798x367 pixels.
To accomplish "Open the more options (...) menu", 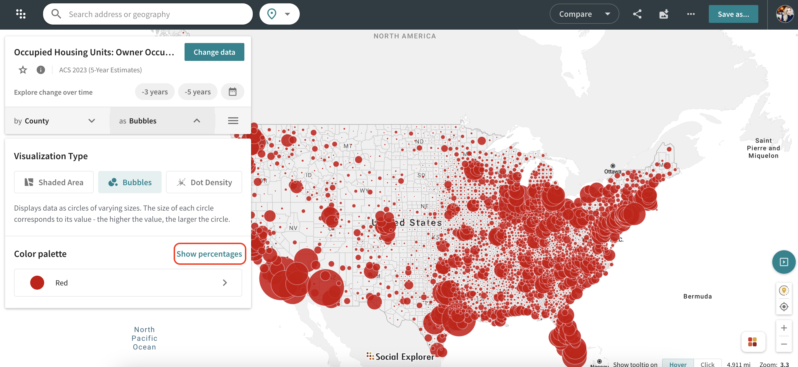I will [x=691, y=14].
